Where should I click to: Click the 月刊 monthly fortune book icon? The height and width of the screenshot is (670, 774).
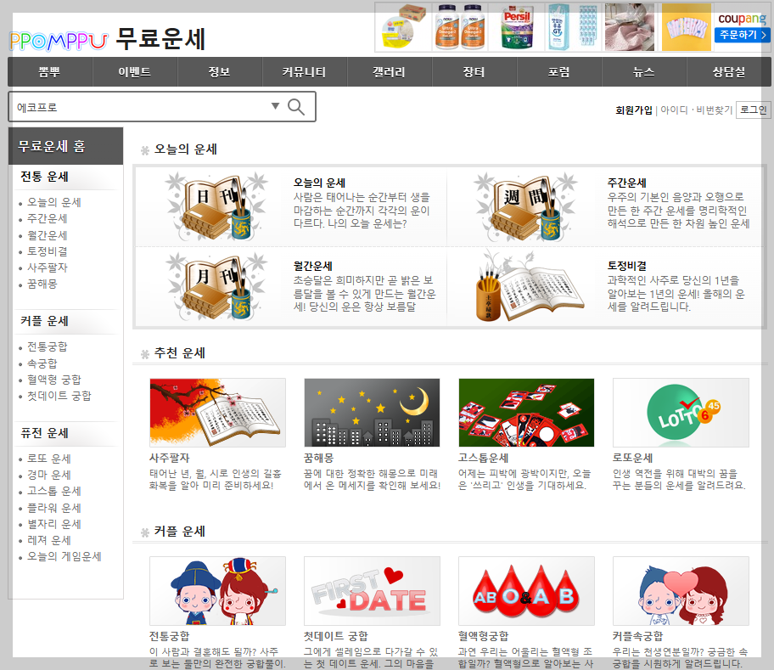(216, 287)
